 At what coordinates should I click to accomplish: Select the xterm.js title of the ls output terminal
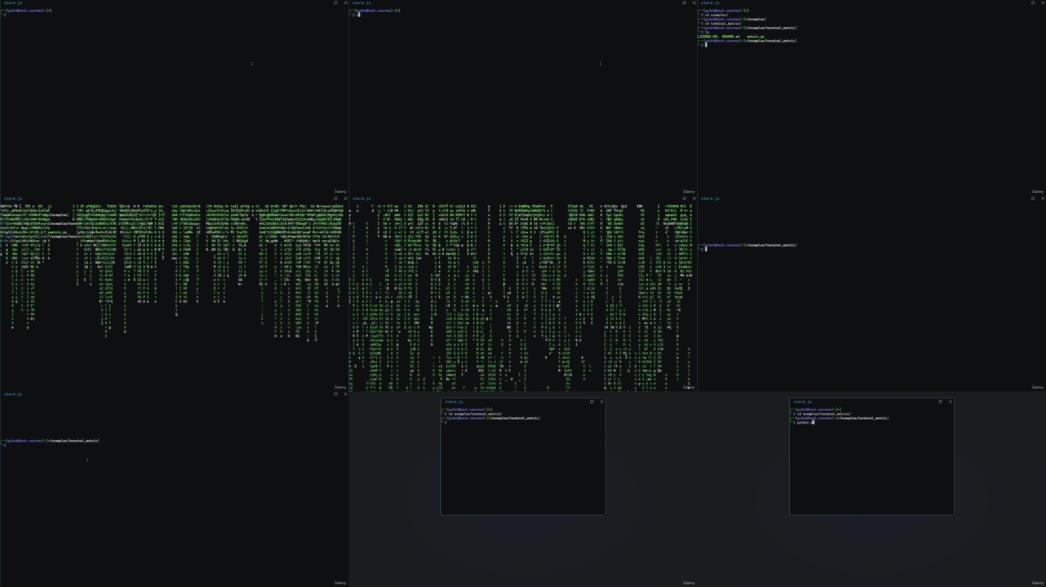(x=710, y=3)
